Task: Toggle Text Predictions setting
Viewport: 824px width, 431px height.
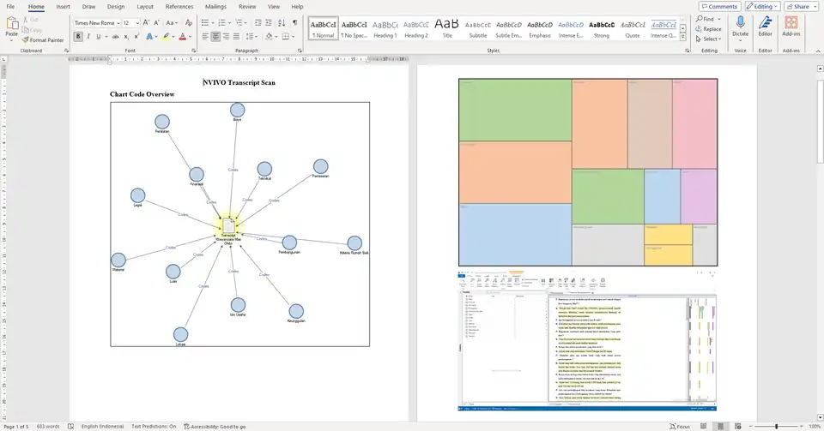Action: point(154,426)
